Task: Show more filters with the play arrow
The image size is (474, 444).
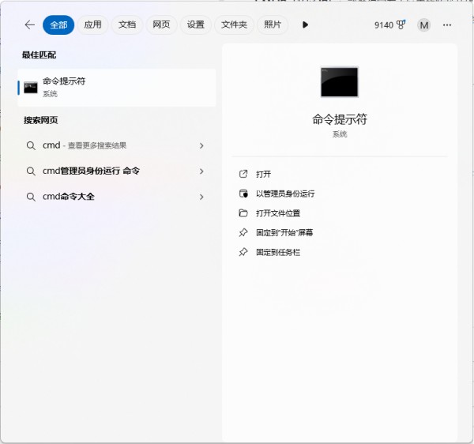Action: click(305, 24)
